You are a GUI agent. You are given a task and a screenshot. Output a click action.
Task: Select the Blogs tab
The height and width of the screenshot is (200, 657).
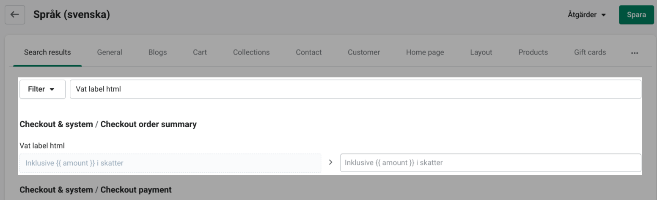[x=157, y=52]
